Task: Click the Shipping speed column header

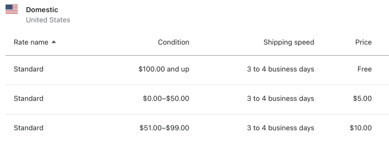Action: [x=289, y=43]
